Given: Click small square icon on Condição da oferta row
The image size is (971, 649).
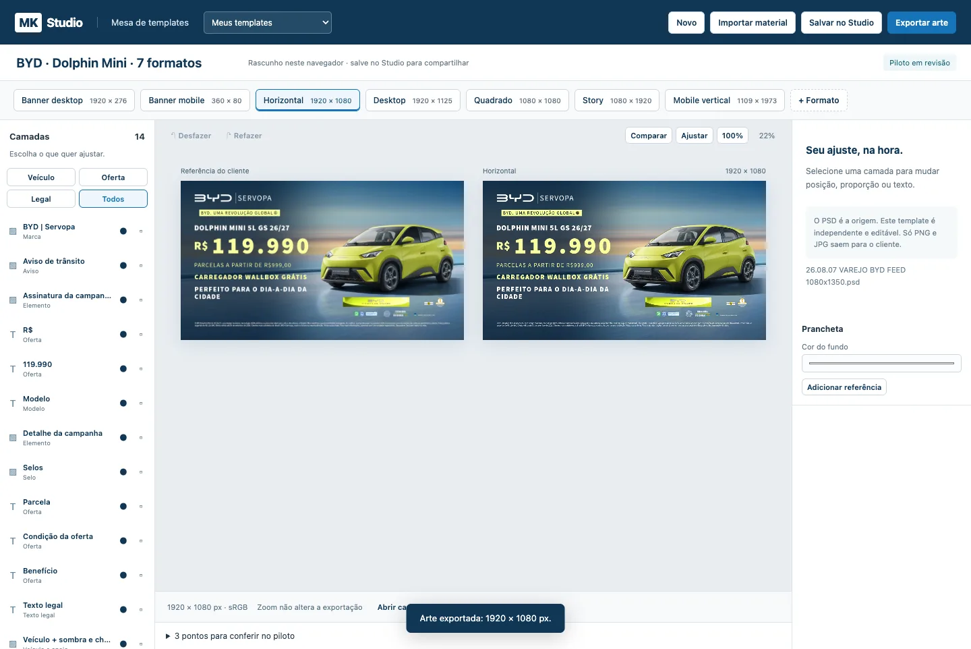Looking at the screenshot, I should (x=141, y=541).
